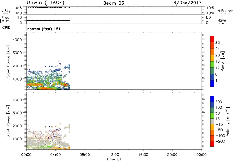Click the right '10^0' noise axis label
Image resolution: width=233 pixels, height=161 pixels.
210,13
